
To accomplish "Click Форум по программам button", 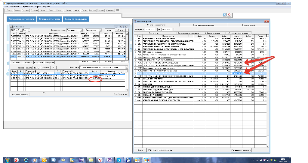I will [75, 19].
